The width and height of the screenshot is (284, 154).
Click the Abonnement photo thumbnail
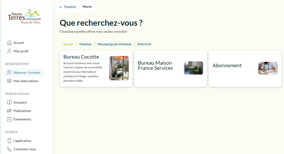[x=268, y=68]
